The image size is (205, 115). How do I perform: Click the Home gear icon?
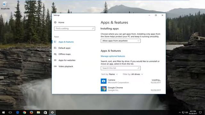(55, 22)
